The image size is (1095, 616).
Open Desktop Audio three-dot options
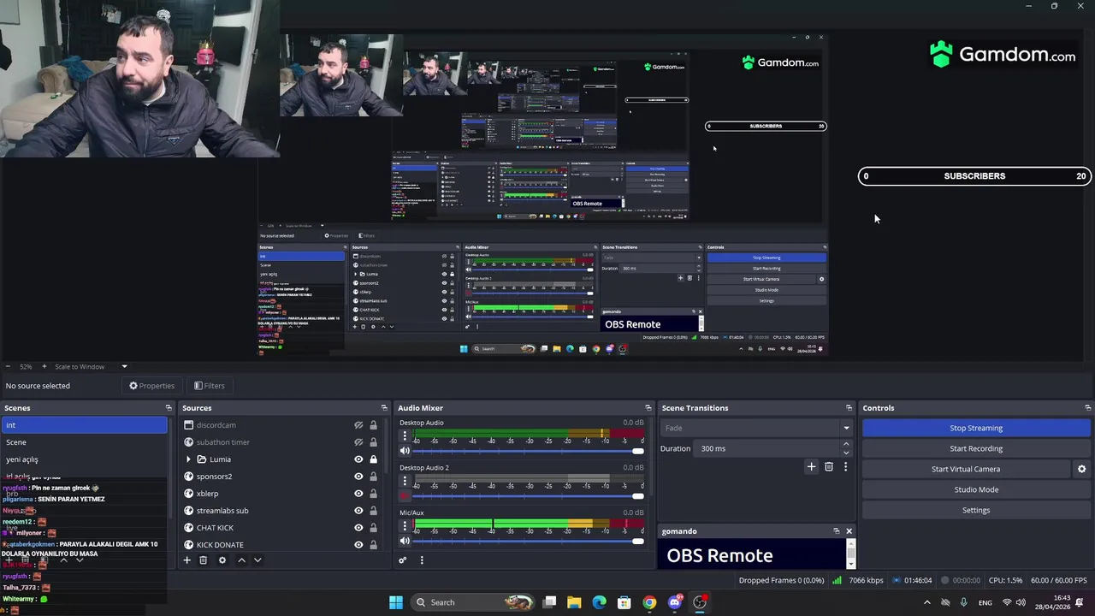click(x=405, y=436)
